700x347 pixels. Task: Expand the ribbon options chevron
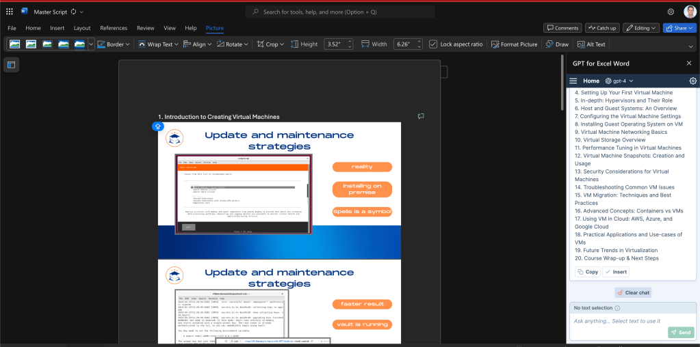coord(691,46)
